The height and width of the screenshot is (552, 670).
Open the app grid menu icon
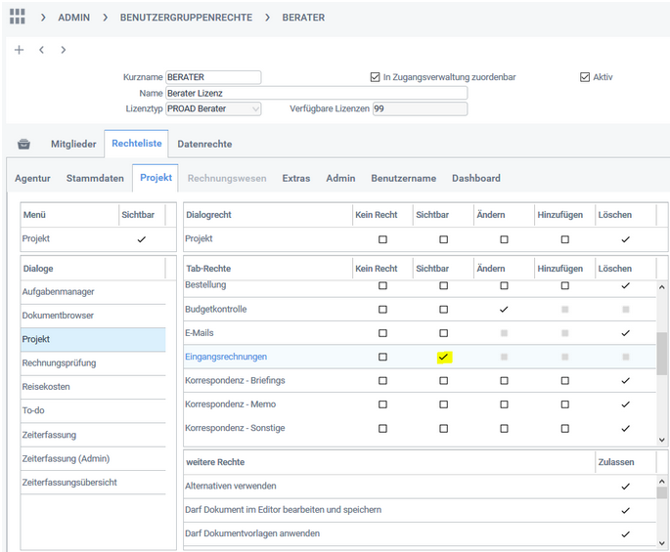[x=18, y=18]
